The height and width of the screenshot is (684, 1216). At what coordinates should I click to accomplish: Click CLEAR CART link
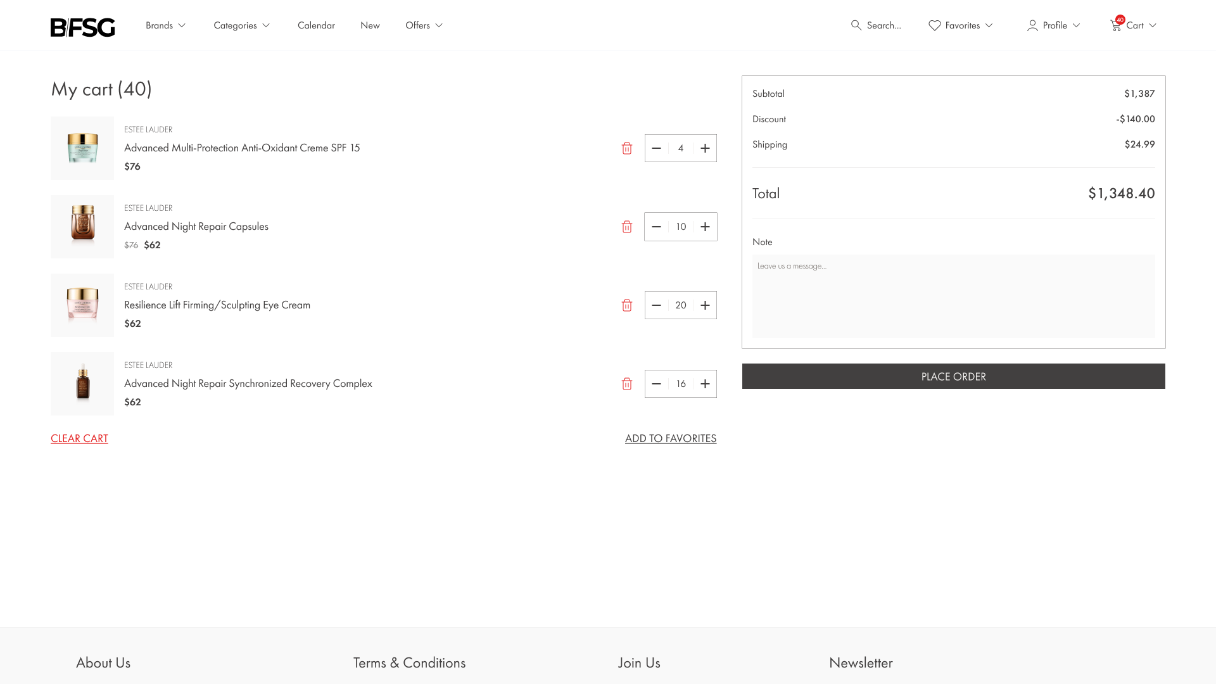click(79, 438)
